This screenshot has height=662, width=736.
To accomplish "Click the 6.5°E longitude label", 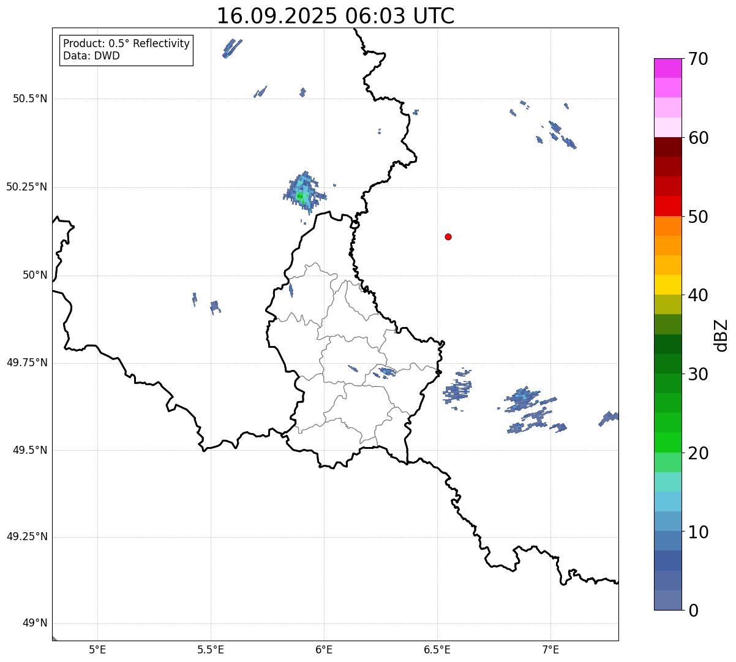I will [437, 649].
